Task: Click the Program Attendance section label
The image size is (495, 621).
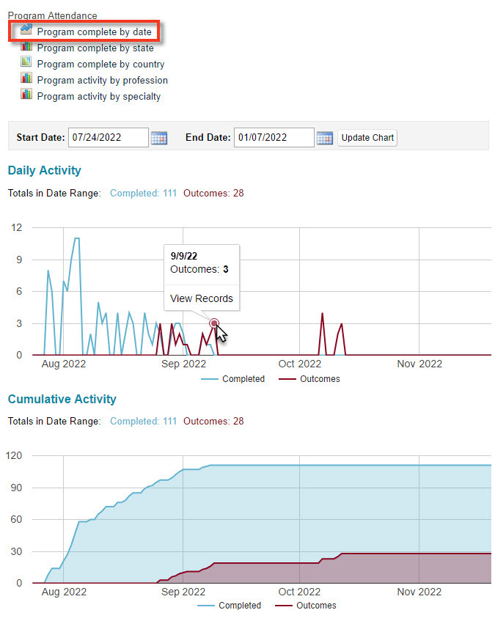Action: (x=52, y=15)
